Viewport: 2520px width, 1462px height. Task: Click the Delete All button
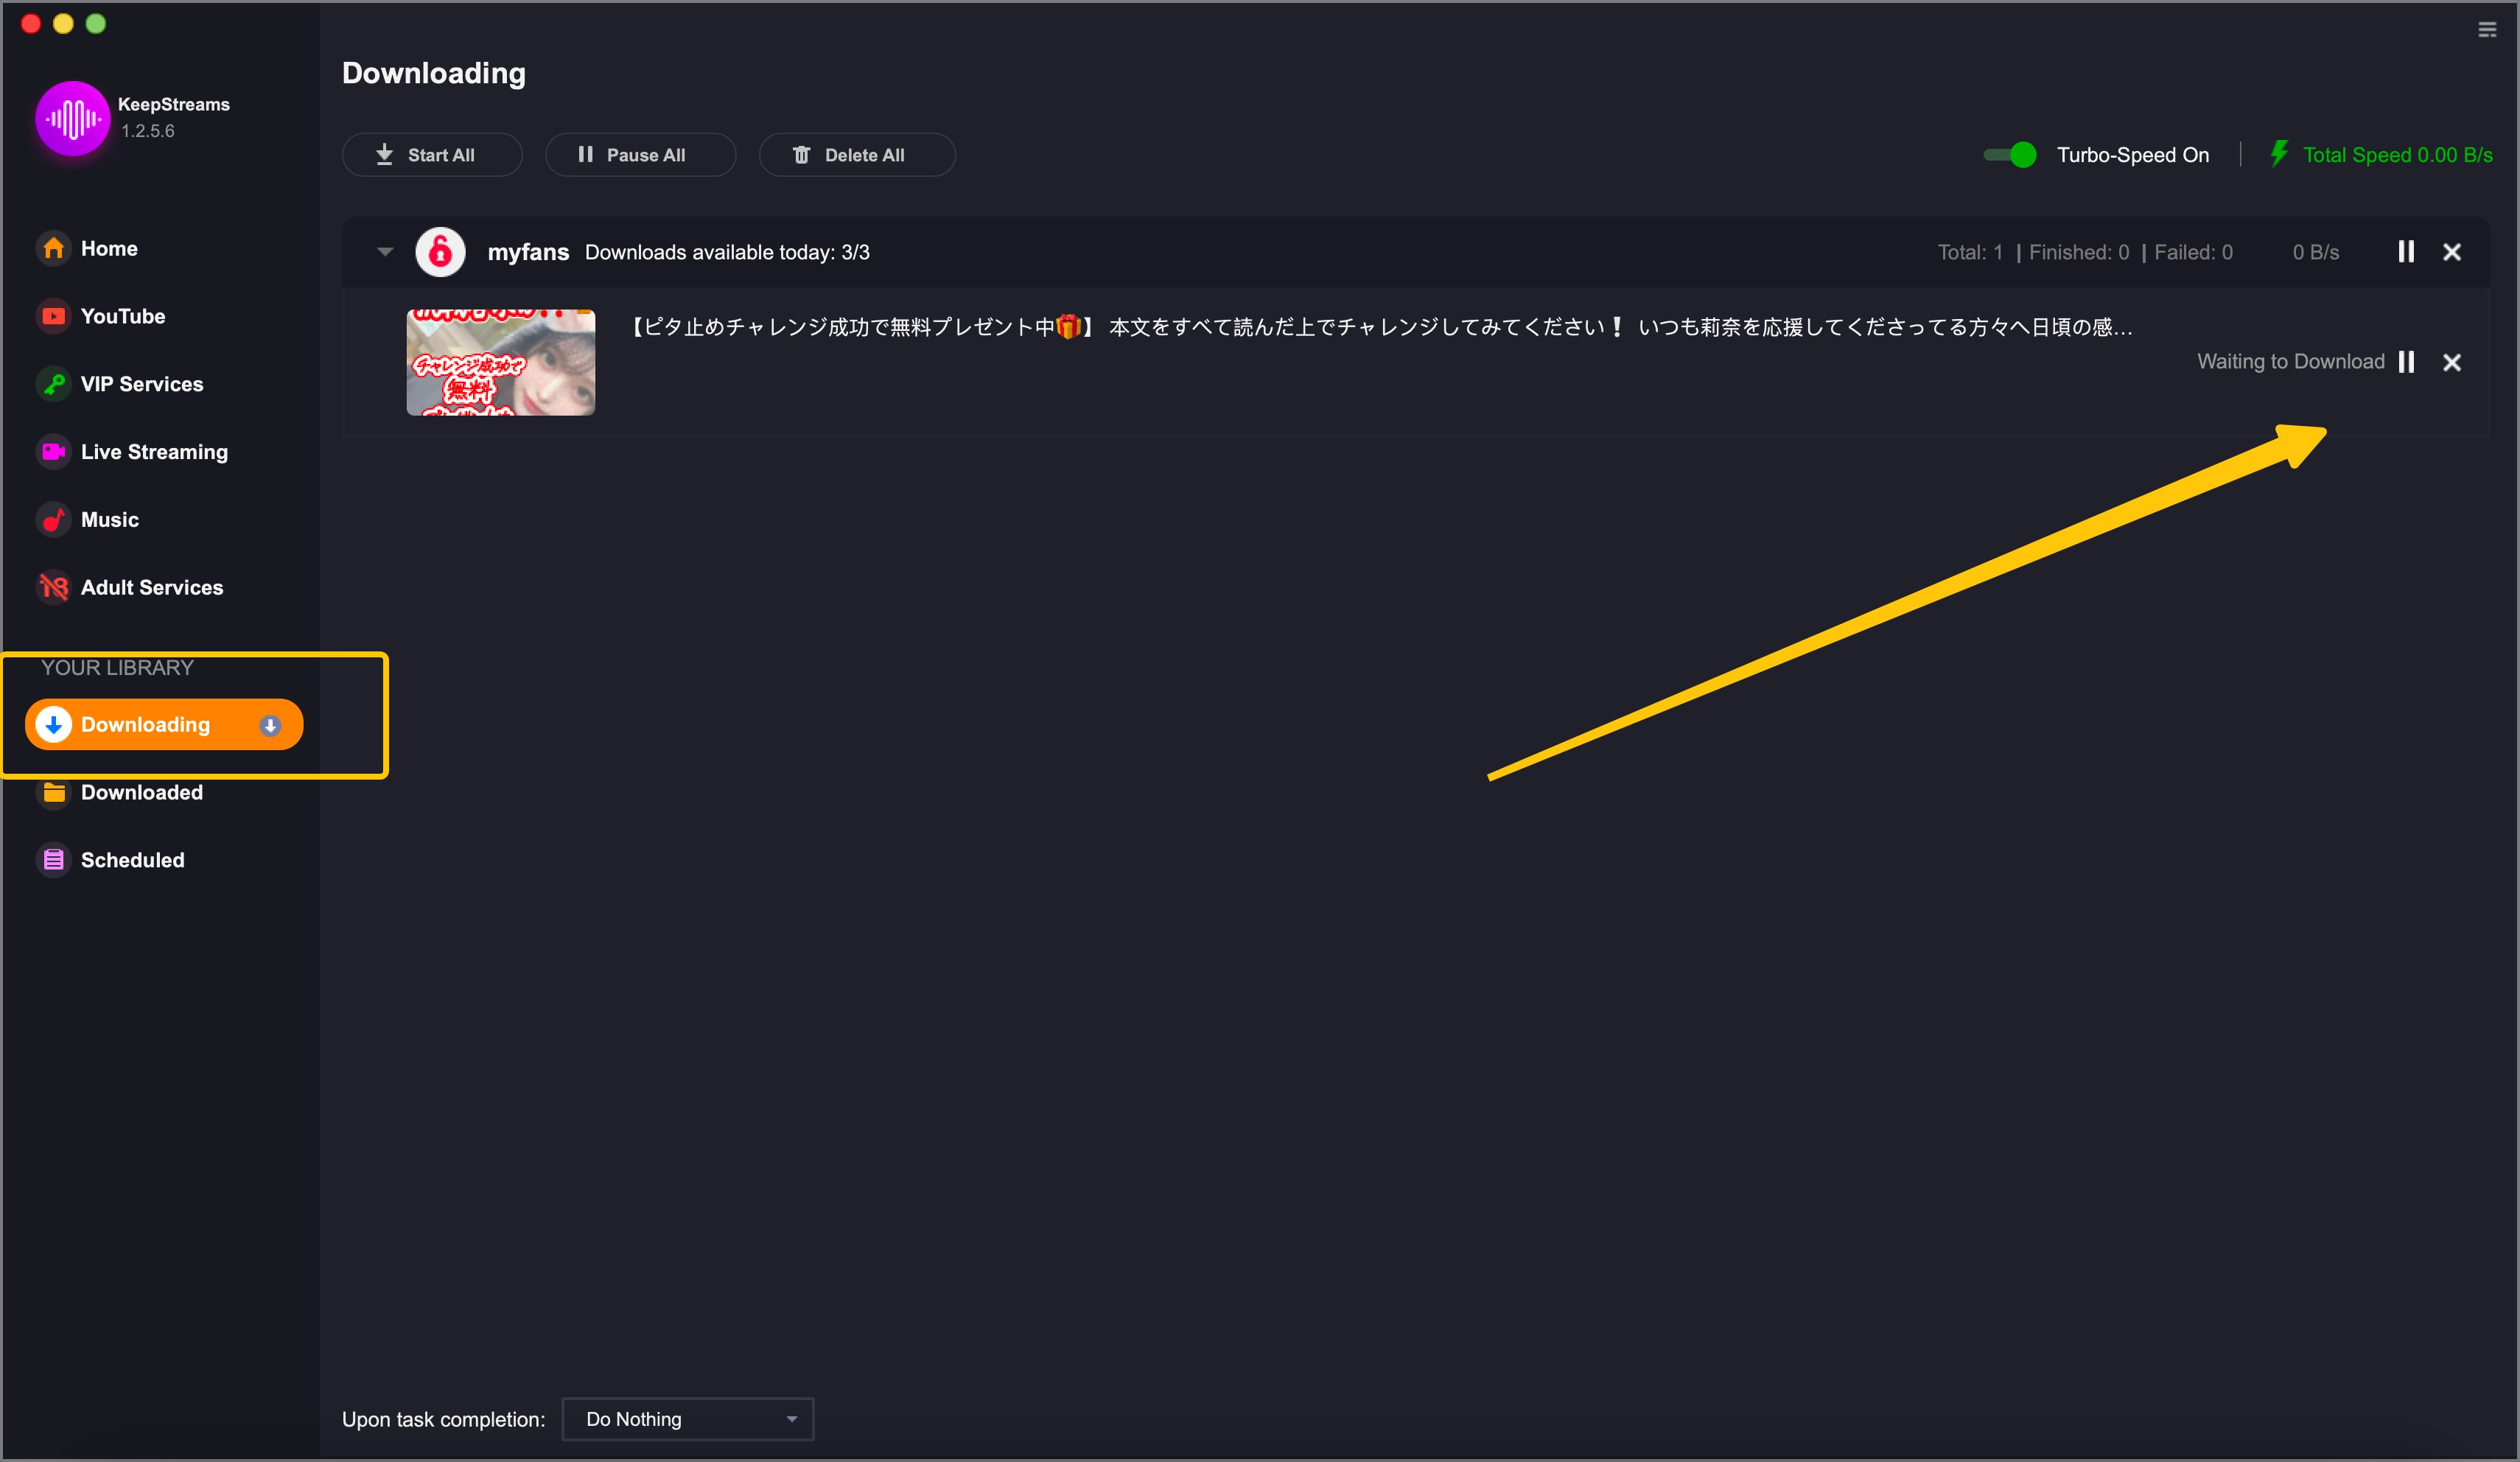[x=856, y=155]
